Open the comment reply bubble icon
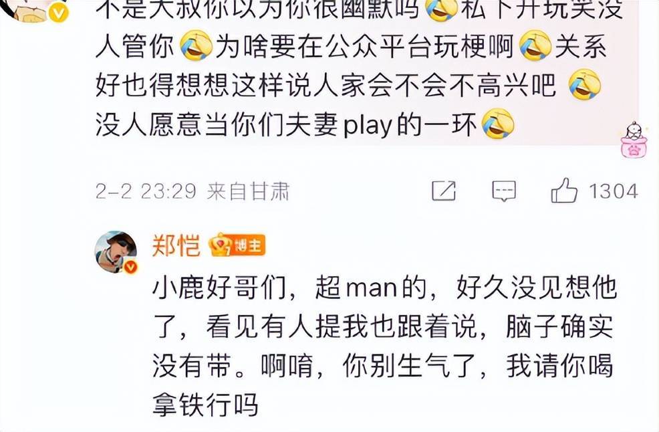This screenshot has width=659, height=432. click(x=503, y=191)
